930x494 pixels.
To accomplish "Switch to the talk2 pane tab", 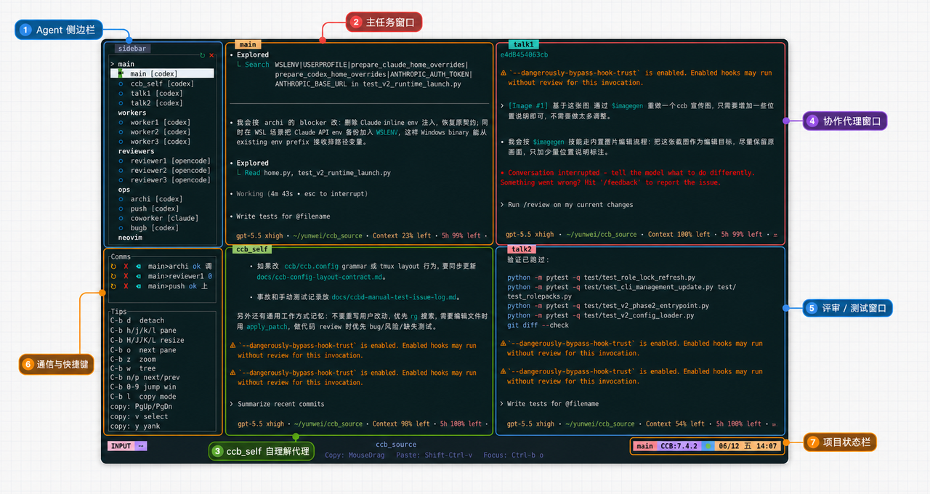I will click(522, 249).
